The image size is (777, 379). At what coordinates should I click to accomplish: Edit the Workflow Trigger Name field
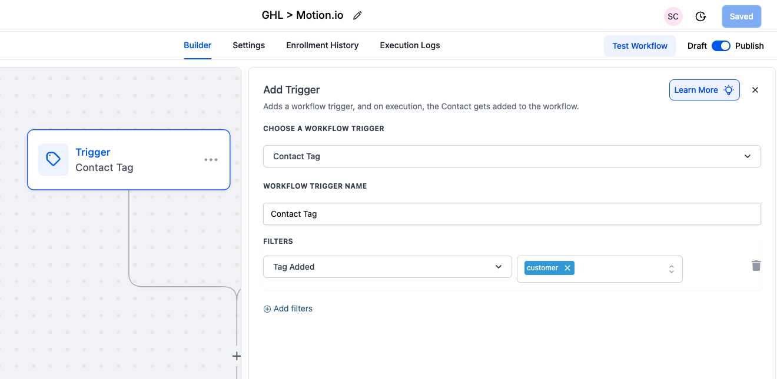(512, 214)
